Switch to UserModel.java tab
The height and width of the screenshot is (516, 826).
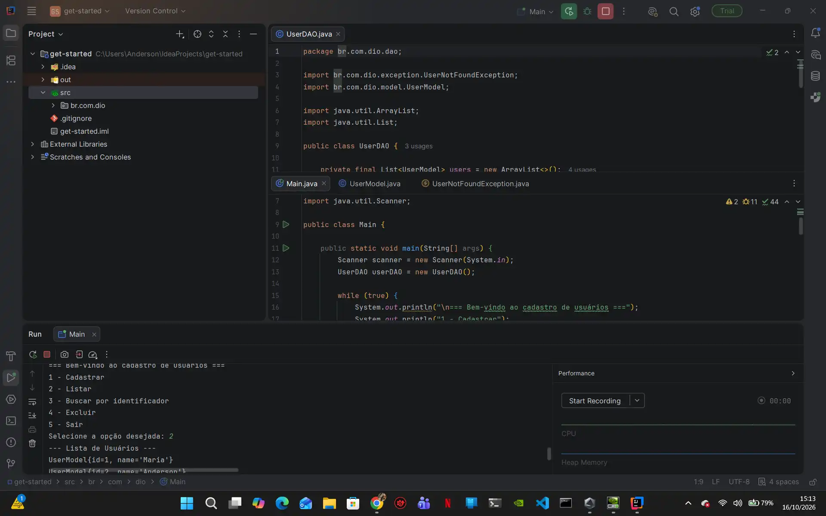(370, 184)
